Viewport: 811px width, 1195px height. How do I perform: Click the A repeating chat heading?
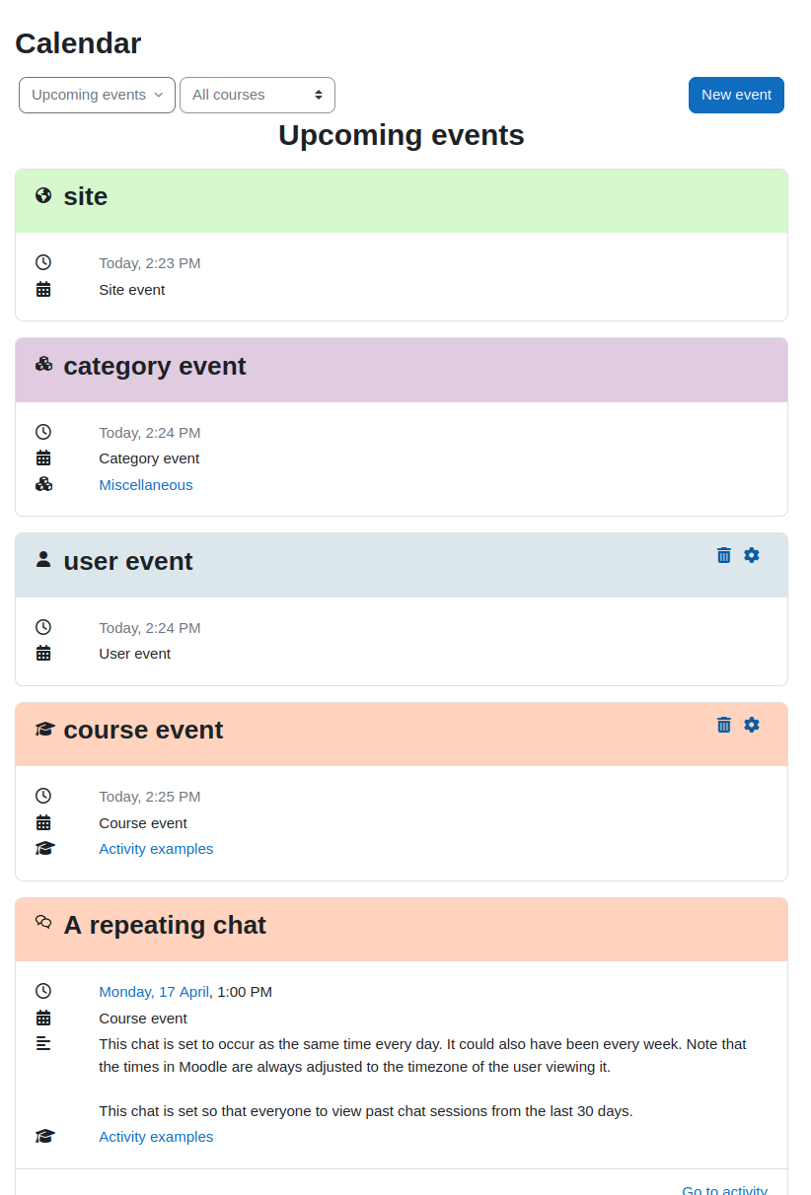(165, 925)
